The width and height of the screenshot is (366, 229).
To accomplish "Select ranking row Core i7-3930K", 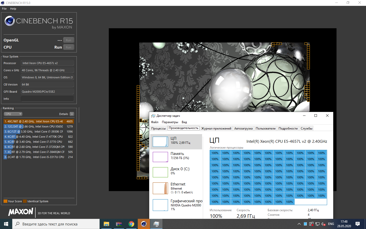I will pos(39,132).
